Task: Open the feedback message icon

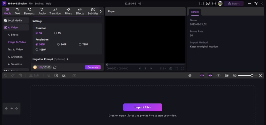Action: pos(207,4)
